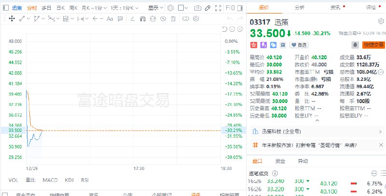Dismiss the 年末新股齐发 banner
The image size is (386, 196).
(x=381, y=145)
